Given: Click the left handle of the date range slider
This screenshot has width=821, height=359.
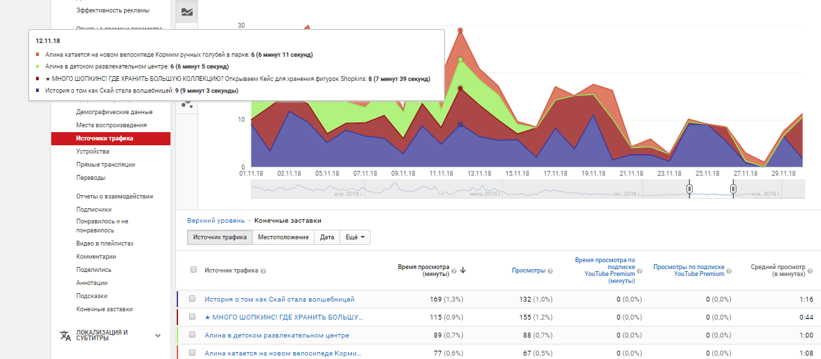Looking at the screenshot, I should (689, 189).
